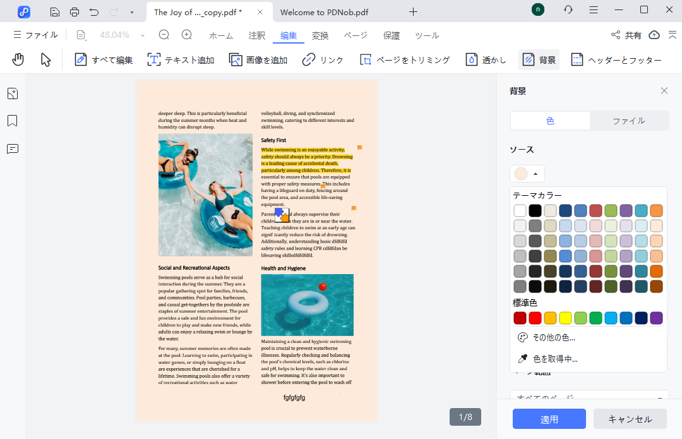Open the page thumbnails sidebar panel

(13, 93)
